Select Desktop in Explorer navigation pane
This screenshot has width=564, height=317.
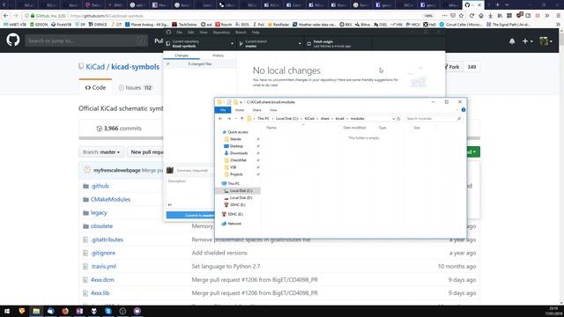coord(236,146)
